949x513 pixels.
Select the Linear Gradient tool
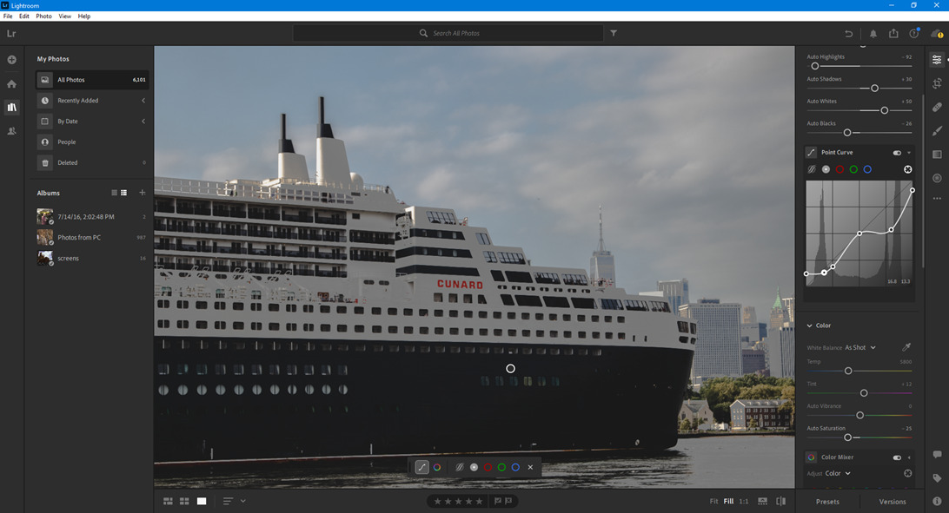(937, 155)
